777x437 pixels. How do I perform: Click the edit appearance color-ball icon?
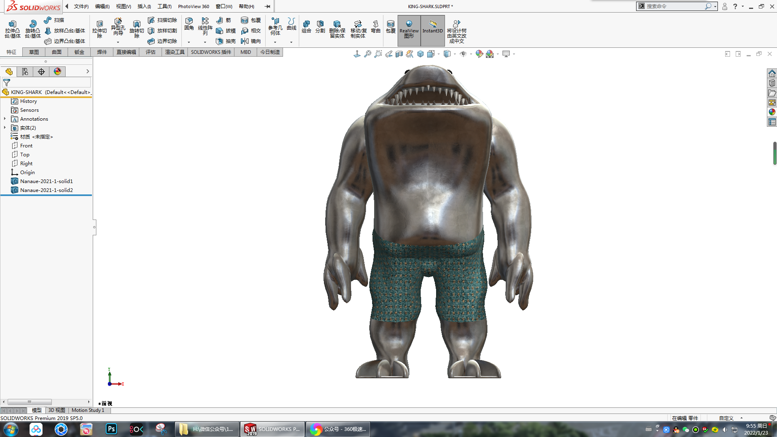pos(479,54)
